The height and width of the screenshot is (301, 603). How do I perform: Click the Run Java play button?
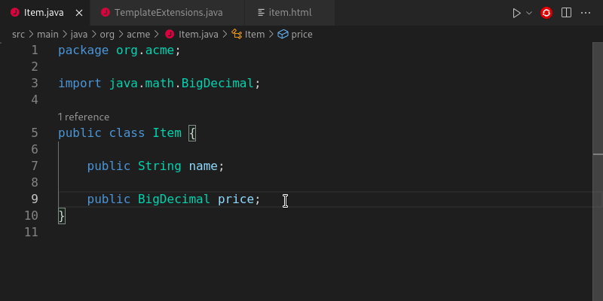pyautogui.click(x=516, y=13)
